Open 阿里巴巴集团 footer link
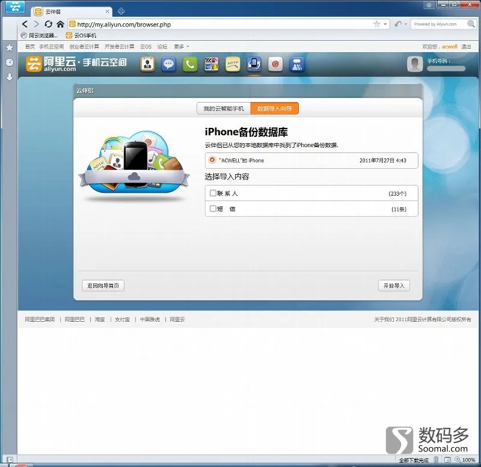Screen dimensions: 481x467 [40, 319]
